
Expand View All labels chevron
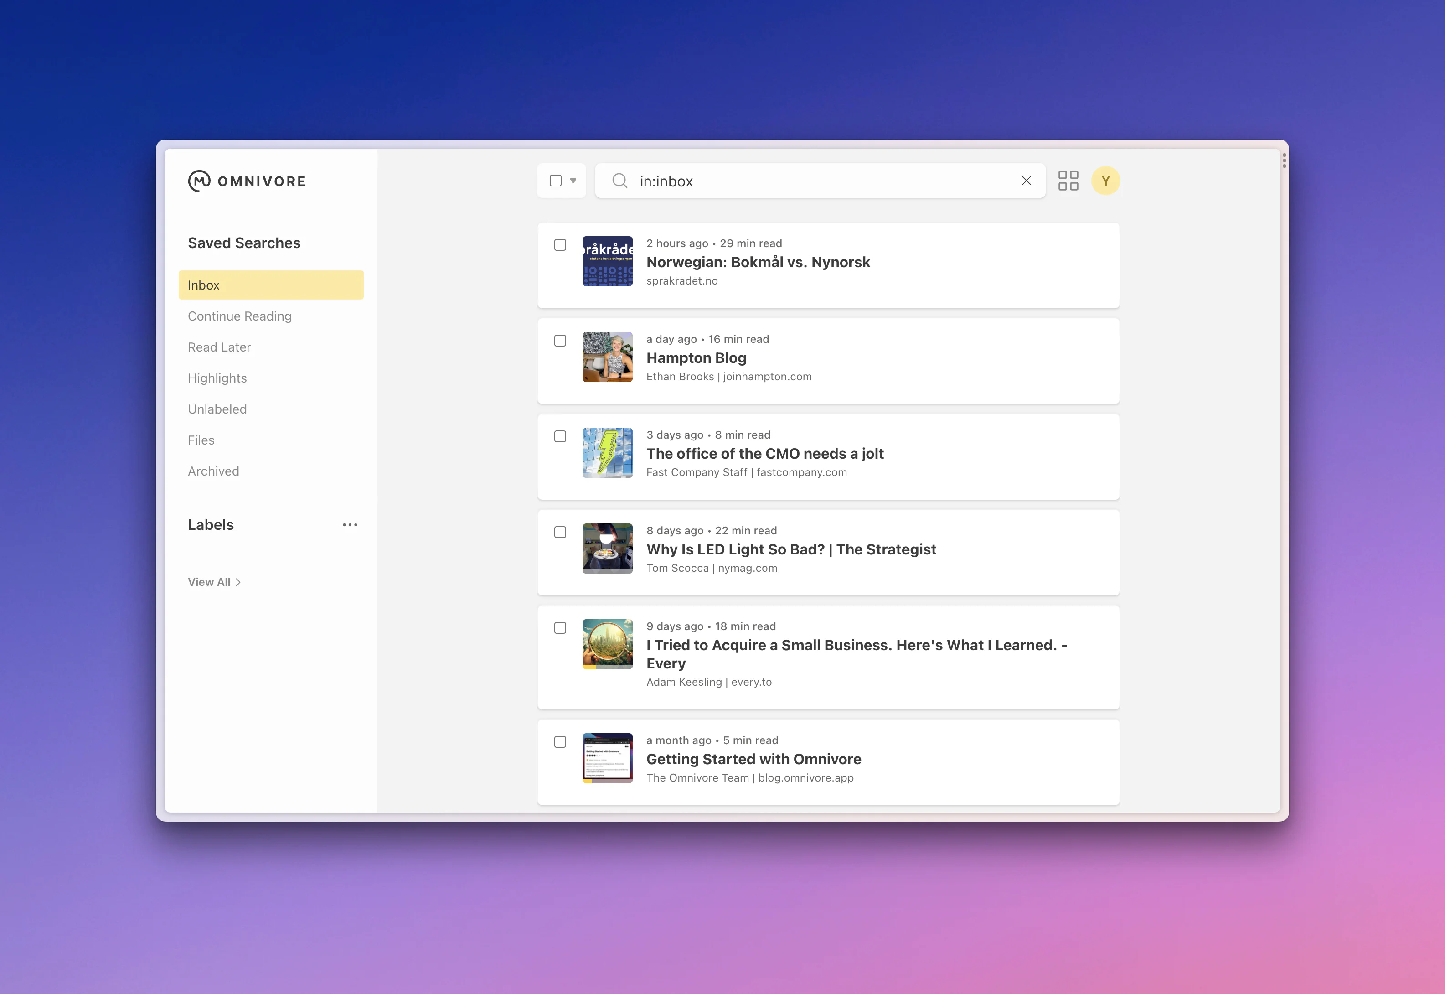click(238, 582)
